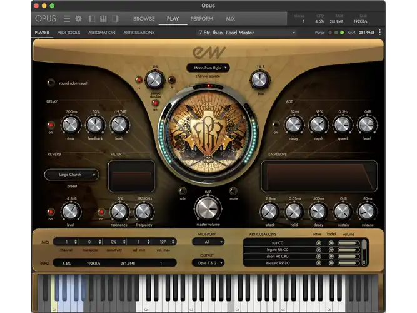Viewport: 417px width, 313px height.
Task: Open the Opus hamburger main menu
Action: pyautogui.click(x=67, y=19)
